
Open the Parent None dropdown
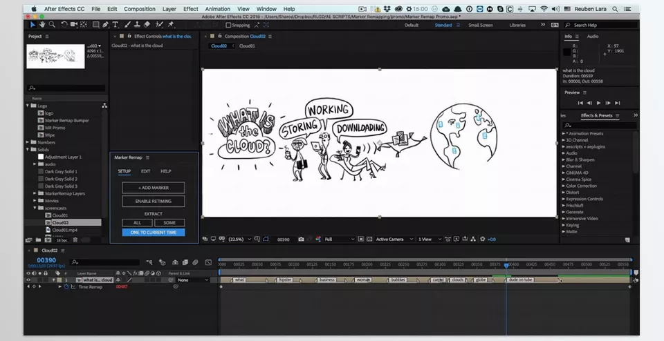click(x=193, y=280)
